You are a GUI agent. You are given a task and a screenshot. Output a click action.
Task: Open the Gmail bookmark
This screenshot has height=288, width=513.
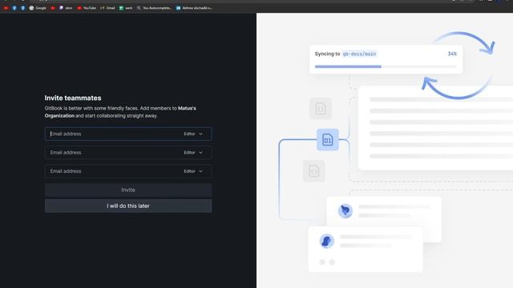click(x=107, y=8)
